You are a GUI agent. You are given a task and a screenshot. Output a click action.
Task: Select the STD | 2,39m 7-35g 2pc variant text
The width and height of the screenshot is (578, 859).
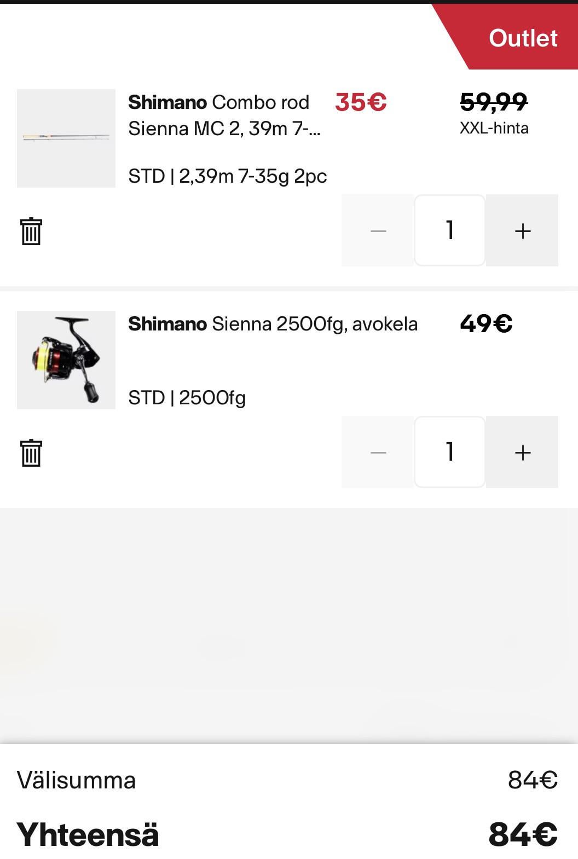227,176
